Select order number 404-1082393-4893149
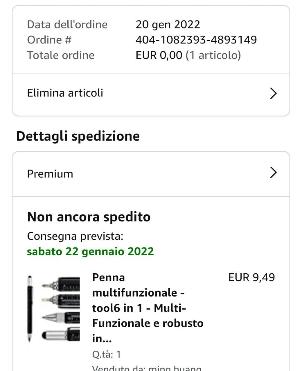Screen dimensions: 302x371 click(x=196, y=40)
